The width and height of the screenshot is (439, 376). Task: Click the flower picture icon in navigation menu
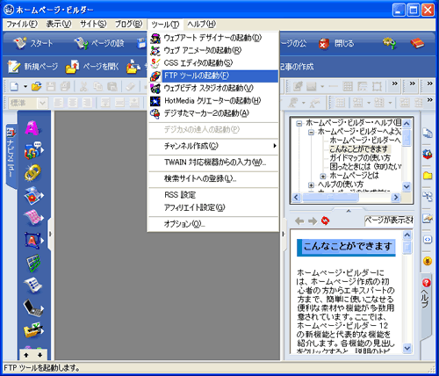[x=33, y=195]
